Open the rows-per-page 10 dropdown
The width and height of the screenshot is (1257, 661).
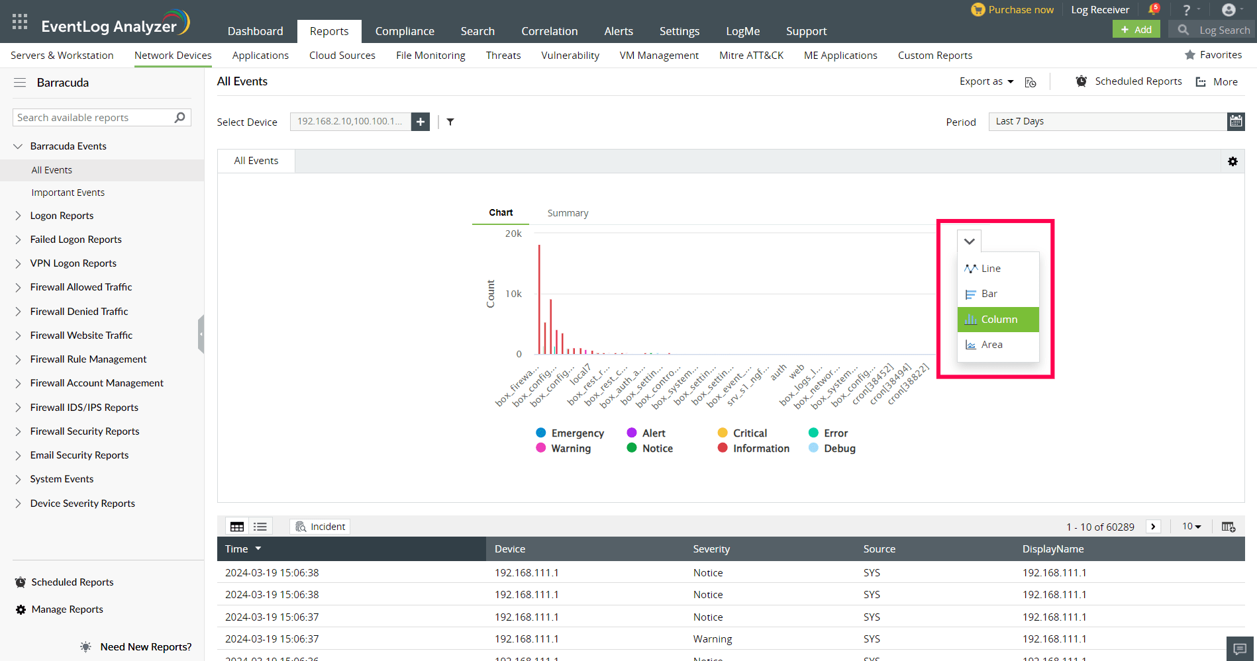pos(1190,526)
